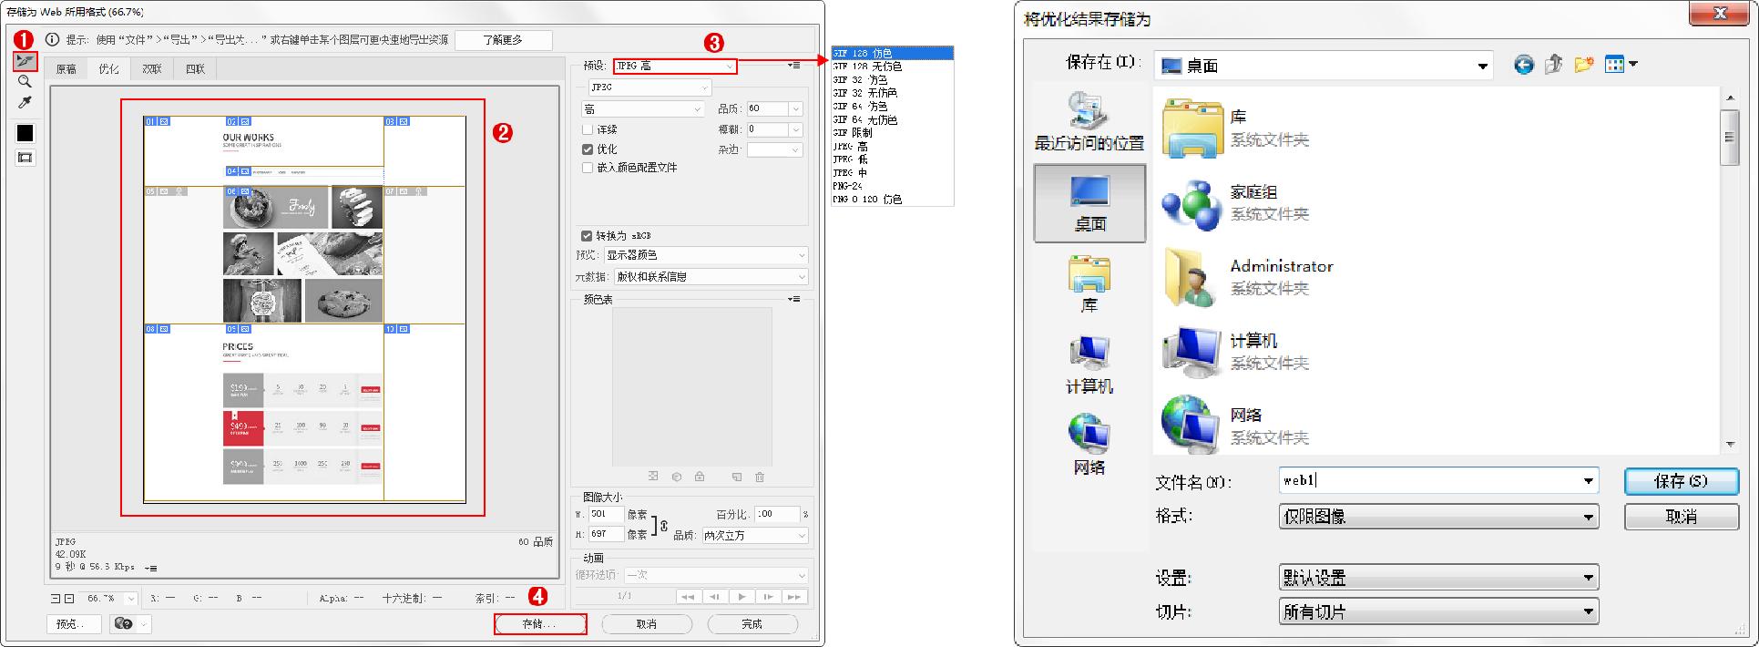Go up one folder level in save dialog

[1554, 64]
